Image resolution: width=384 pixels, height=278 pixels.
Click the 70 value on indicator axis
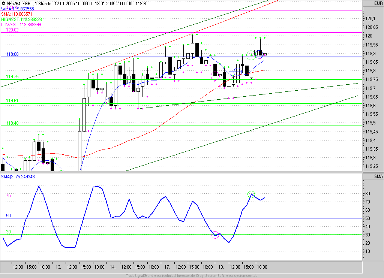coord(367,202)
